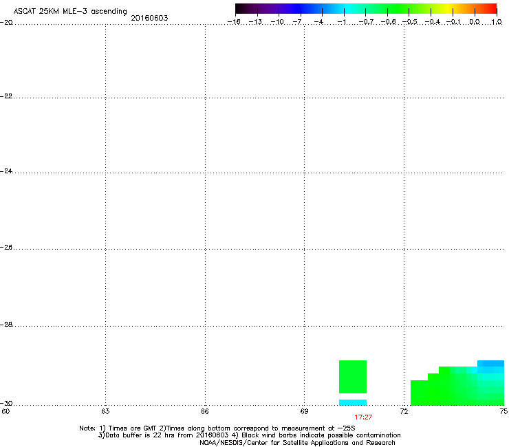Click the purple section of the color bar
The height and width of the screenshot is (447, 509).
(272, 8)
